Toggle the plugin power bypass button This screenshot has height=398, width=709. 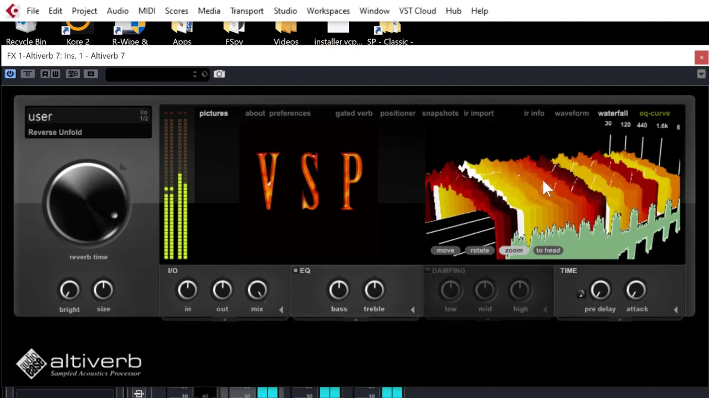click(10, 74)
